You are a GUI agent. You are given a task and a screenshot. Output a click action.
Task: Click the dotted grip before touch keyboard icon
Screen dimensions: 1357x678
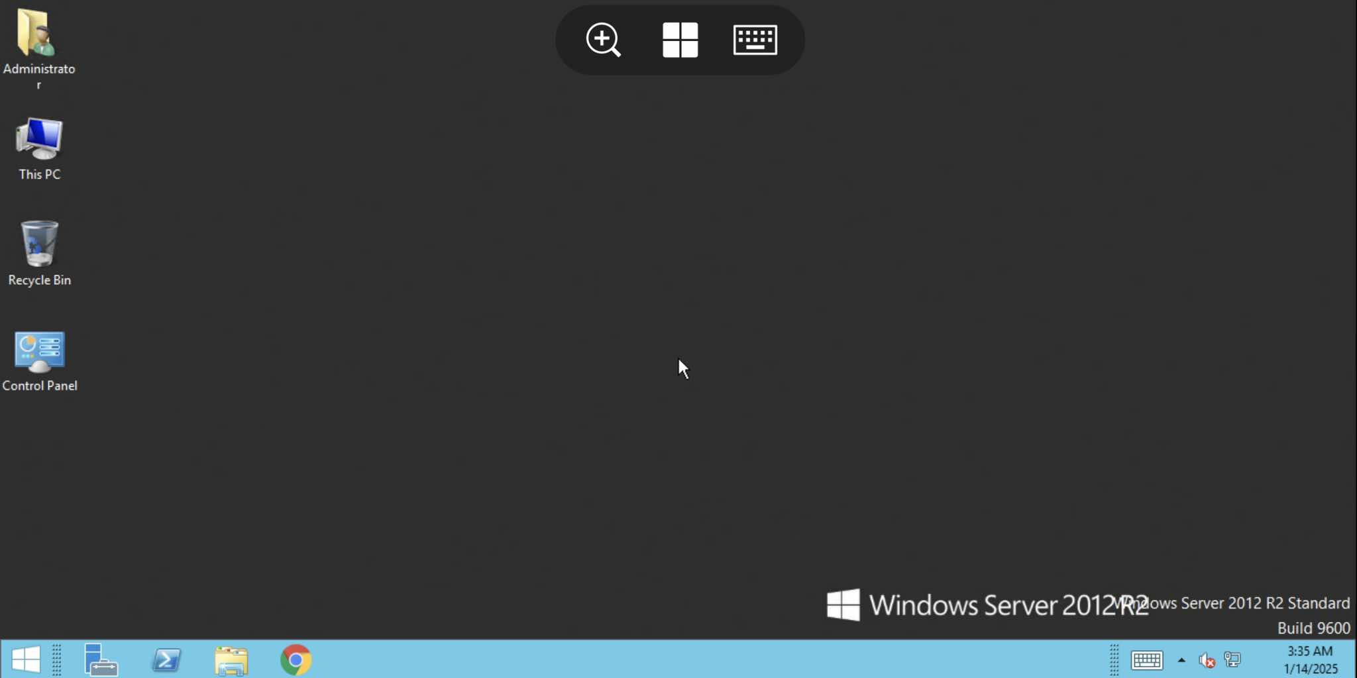click(x=1114, y=659)
